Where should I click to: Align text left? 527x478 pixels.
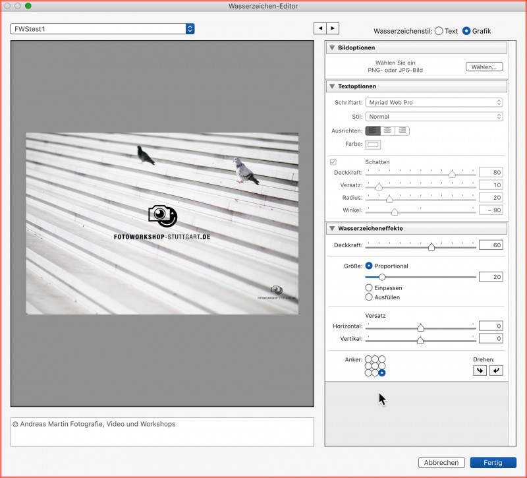373,131
